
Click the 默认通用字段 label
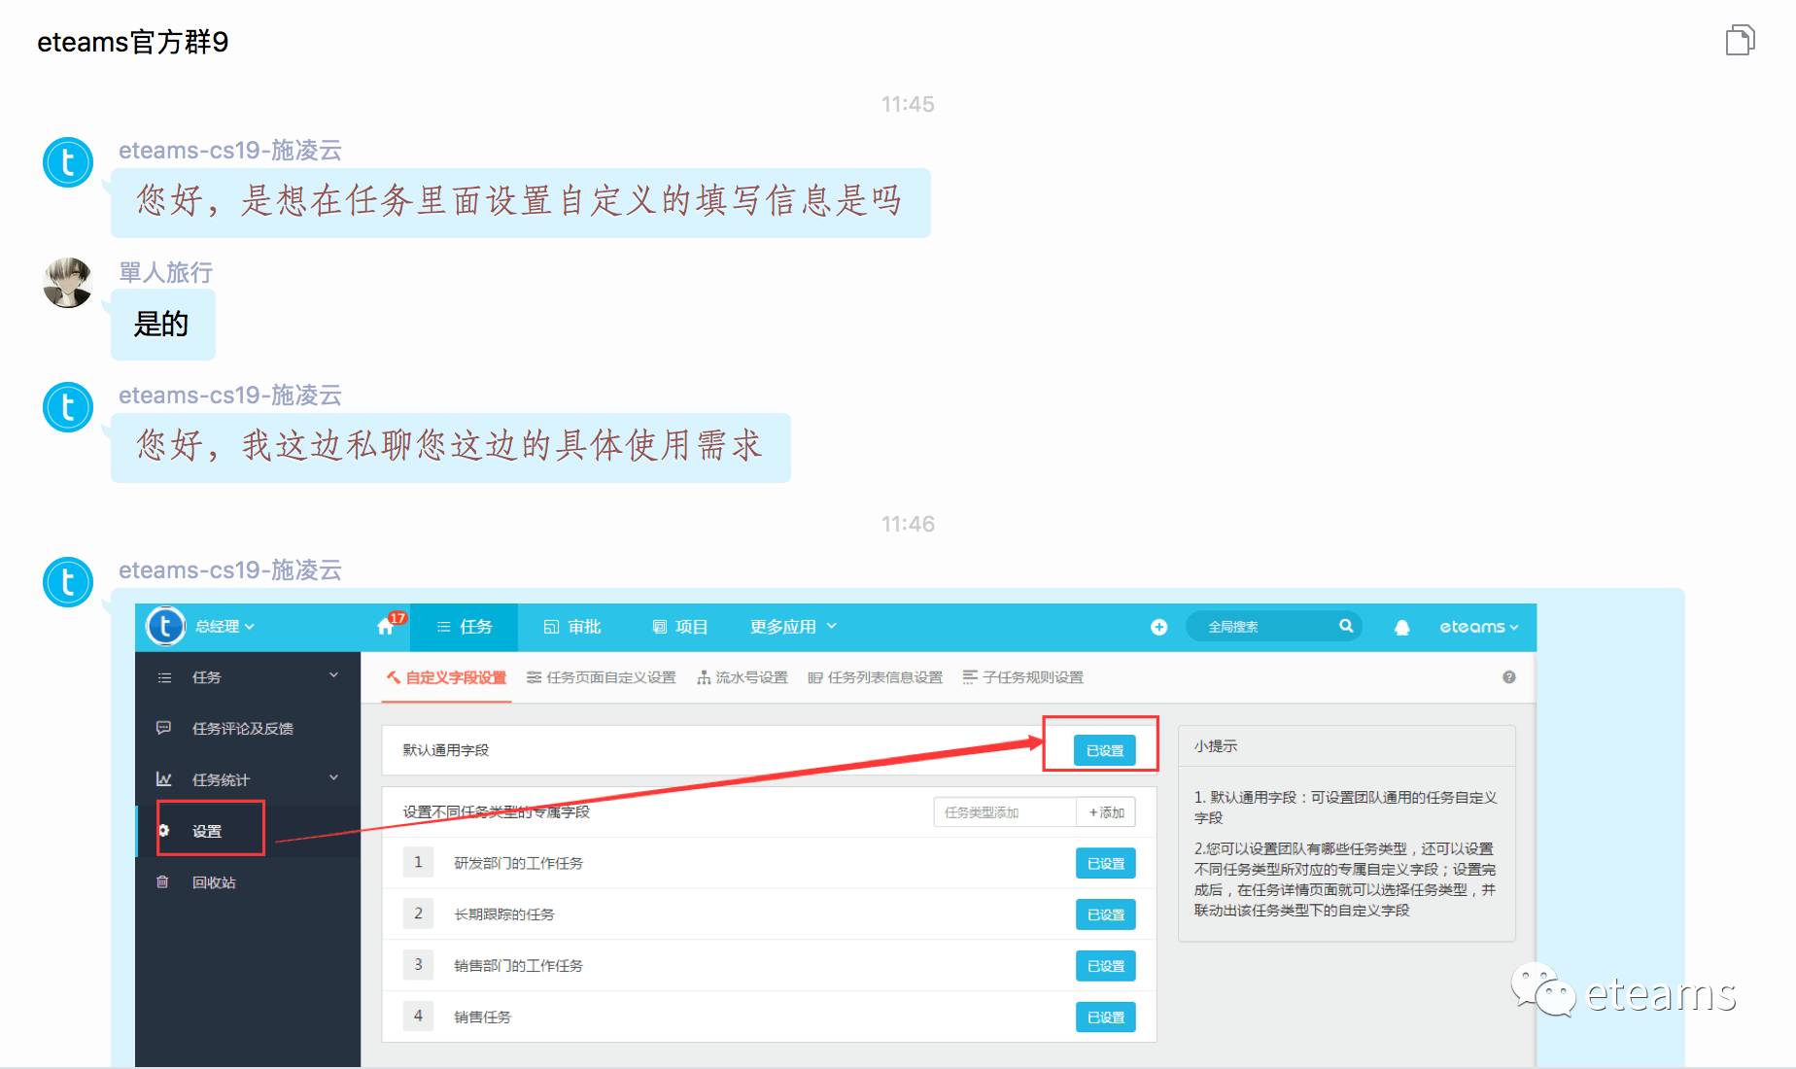446,750
